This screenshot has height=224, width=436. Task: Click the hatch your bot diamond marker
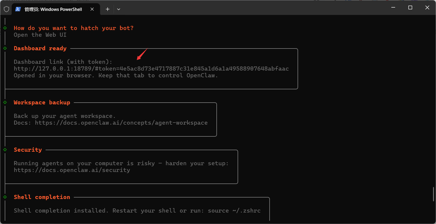pos(5,28)
